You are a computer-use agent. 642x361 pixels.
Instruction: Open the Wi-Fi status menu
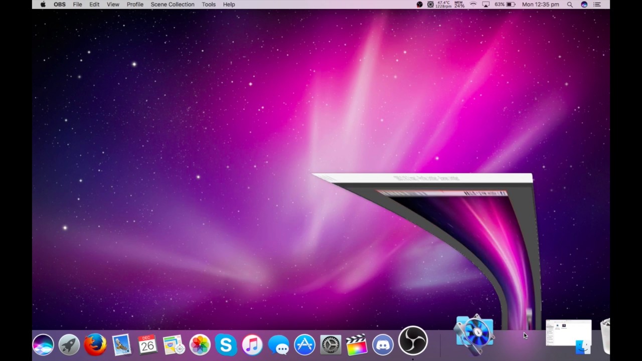[x=473, y=4]
